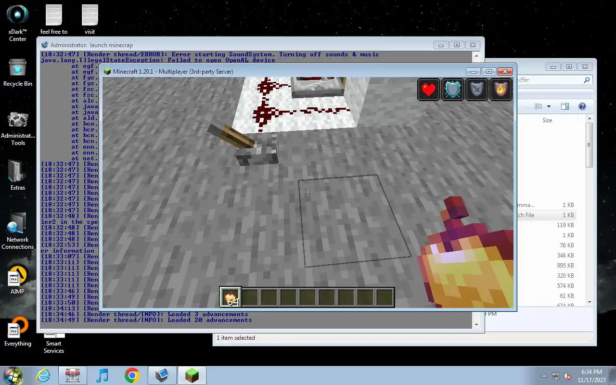Change the view using Explorer's view icon
Viewport: 616px width, 385px height.
(538, 106)
